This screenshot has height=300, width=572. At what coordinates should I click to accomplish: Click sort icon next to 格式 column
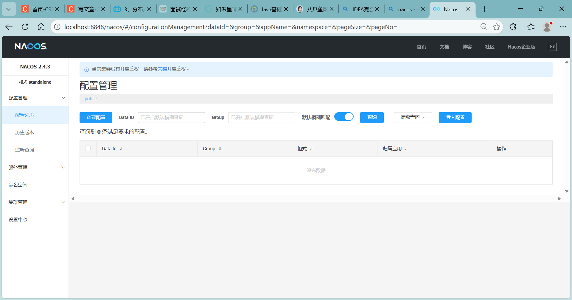[x=311, y=149]
